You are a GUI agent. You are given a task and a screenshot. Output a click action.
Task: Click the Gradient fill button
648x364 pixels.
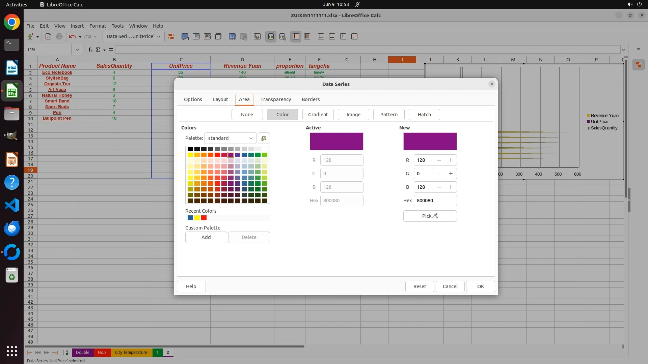[318, 115]
